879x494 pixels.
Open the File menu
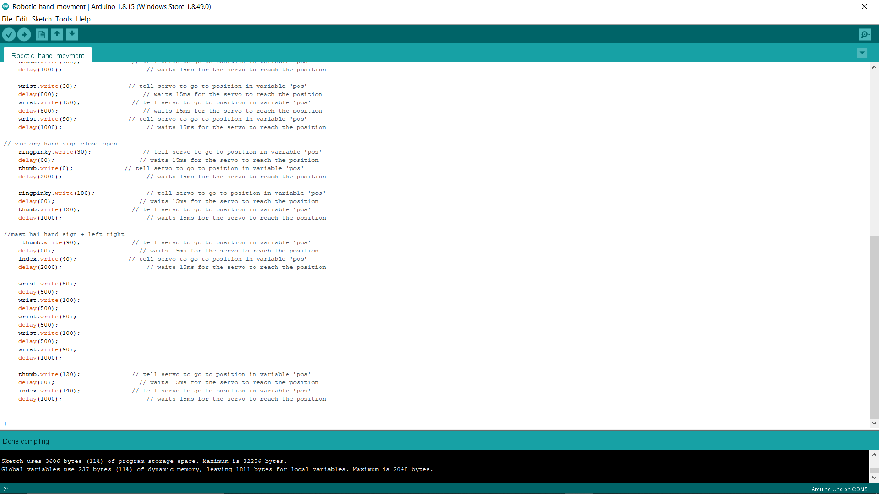[7, 19]
